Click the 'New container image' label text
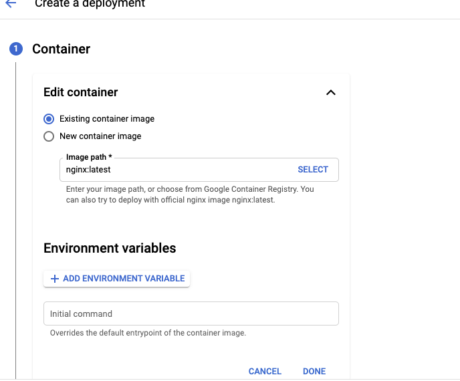This screenshot has height=381, width=460. pos(100,136)
